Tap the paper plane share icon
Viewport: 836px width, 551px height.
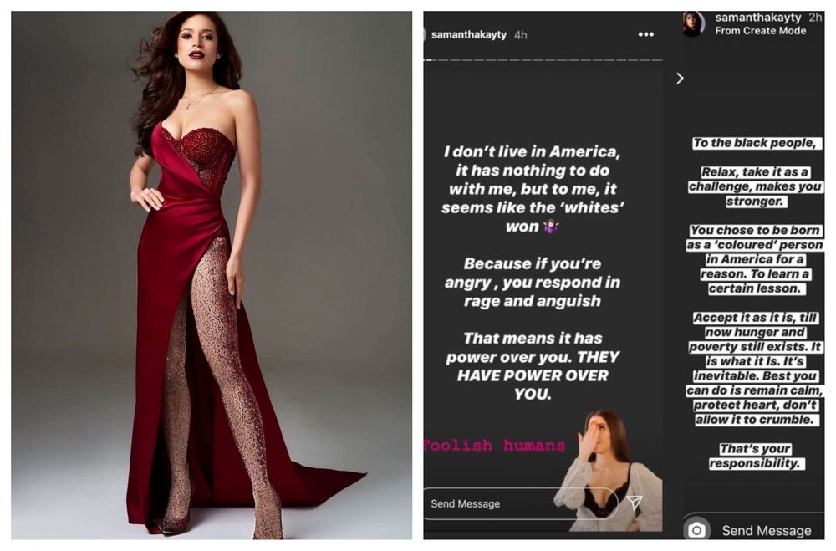click(x=634, y=502)
